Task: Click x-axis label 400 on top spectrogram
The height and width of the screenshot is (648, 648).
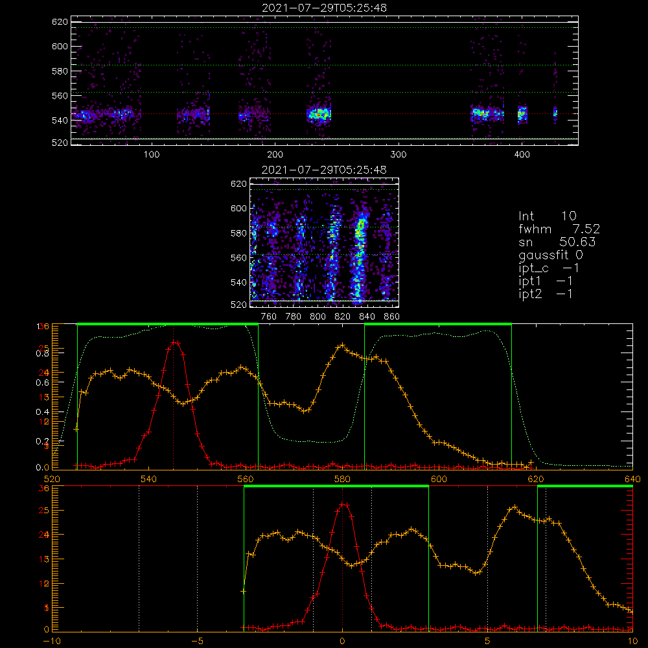Action: (522, 155)
